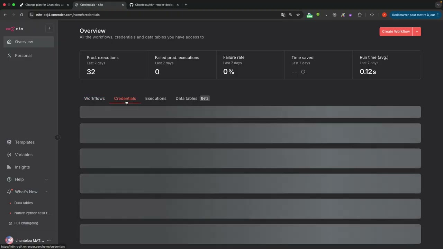Collapse the left sidebar panel
Image resolution: width=443 pixels, height=249 pixels.
(57, 138)
